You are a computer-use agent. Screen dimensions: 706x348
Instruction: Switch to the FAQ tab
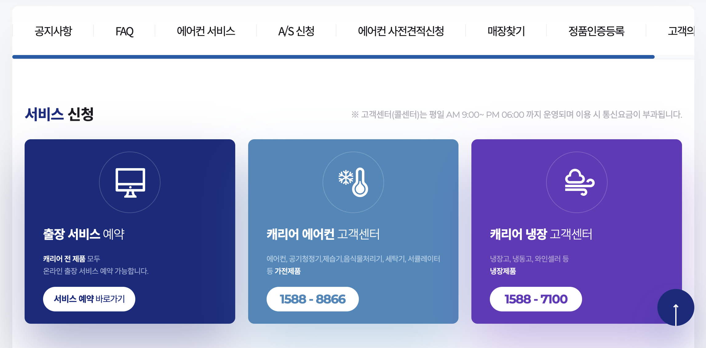click(x=124, y=31)
